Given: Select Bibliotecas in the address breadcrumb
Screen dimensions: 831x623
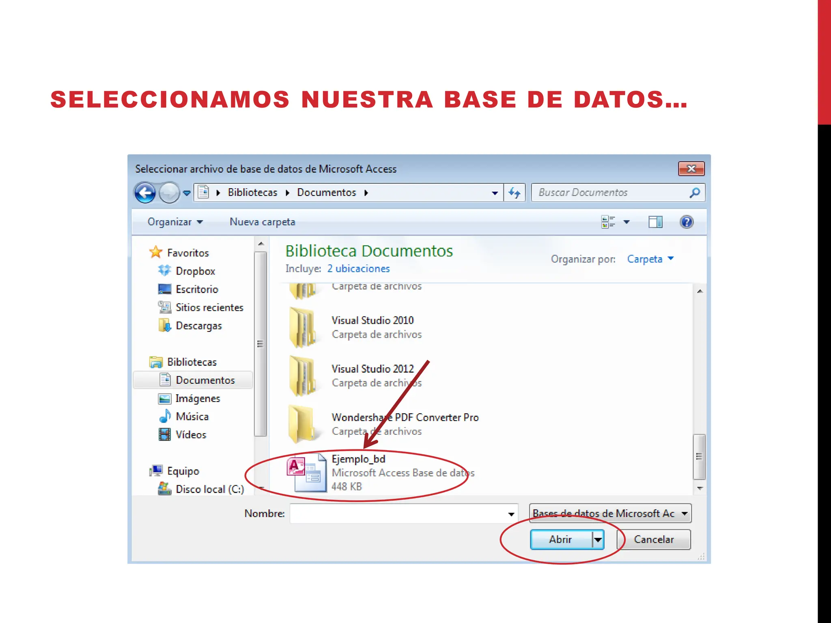Looking at the screenshot, I should [x=252, y=192].
